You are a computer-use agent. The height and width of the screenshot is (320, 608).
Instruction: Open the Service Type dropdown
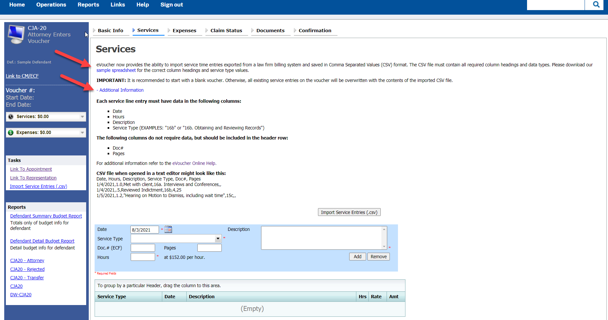[218, 238]
